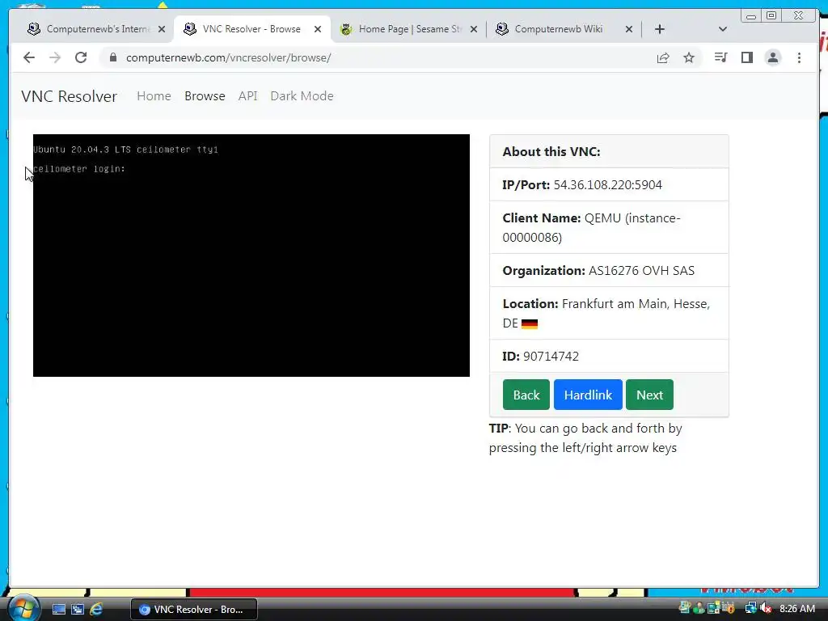Minimize the Chrome window
Viewport: 828px width, 621px height.
point(751,15)
